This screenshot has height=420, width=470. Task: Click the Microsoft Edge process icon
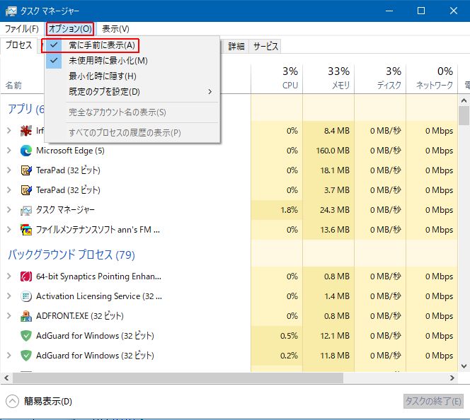(x=26, y=151)
